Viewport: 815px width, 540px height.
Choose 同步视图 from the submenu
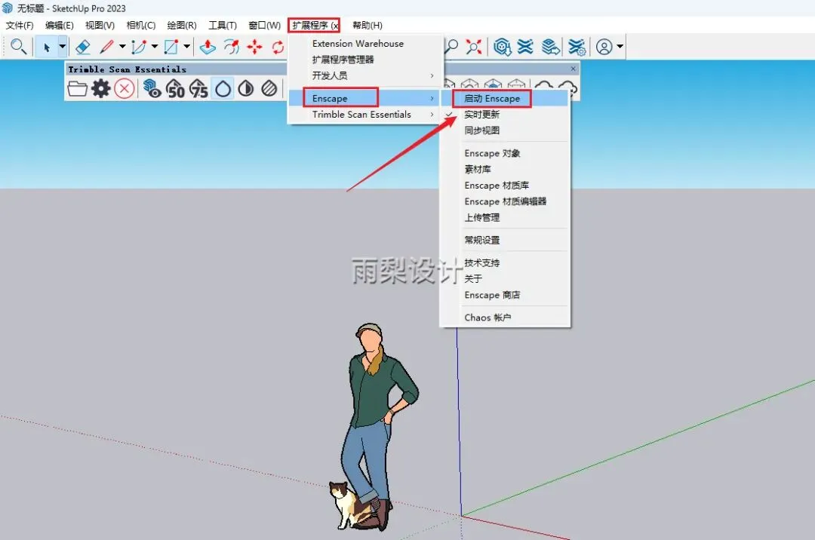(505, 130)
